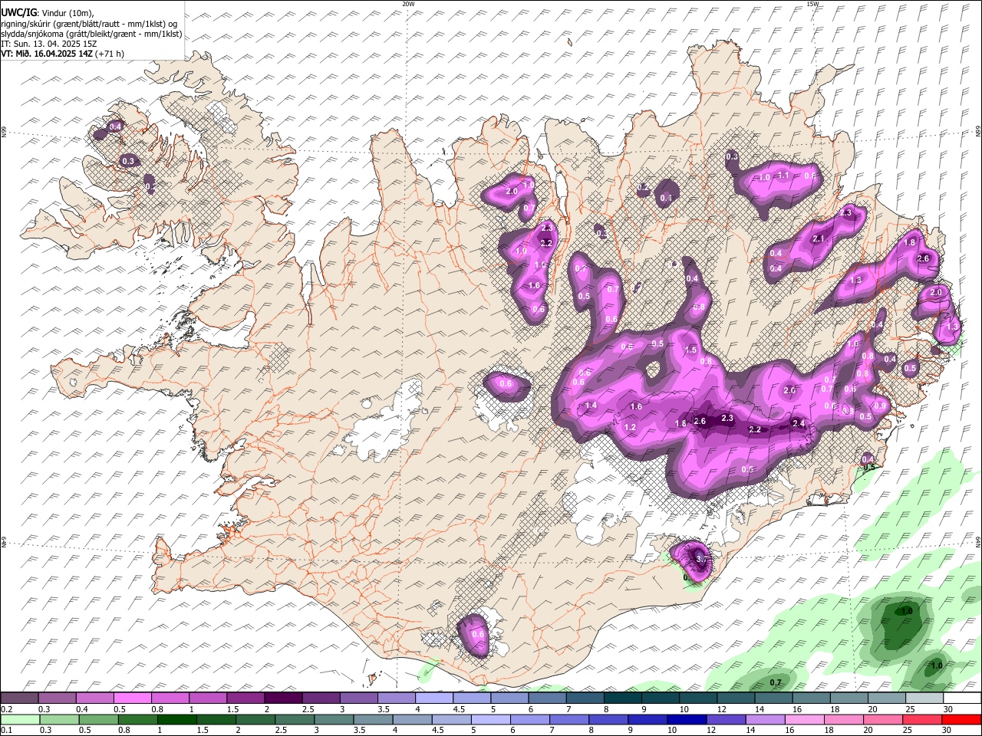Click the '0.7' rain value over the ocean
Screen dimensions: 982x736
(775, 682)
